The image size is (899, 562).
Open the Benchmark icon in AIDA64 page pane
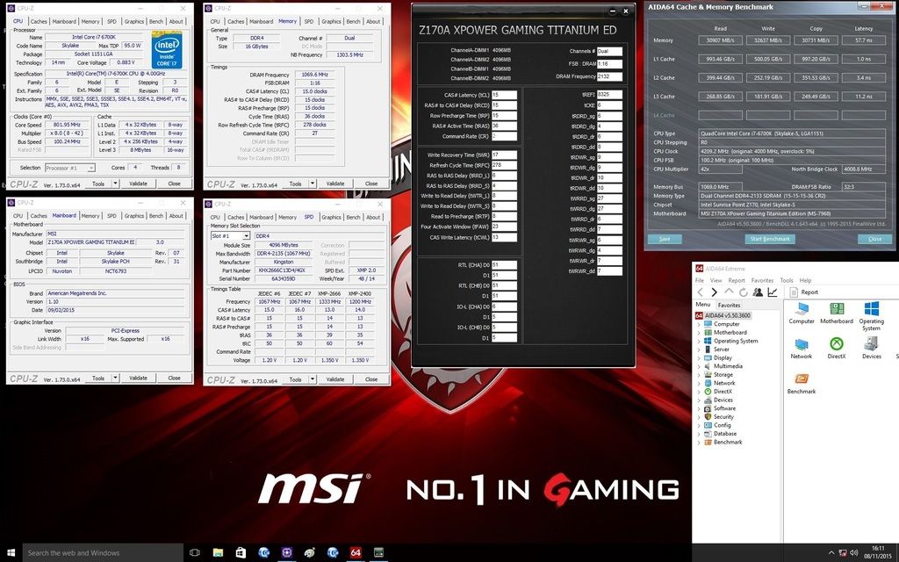(801, 383)
